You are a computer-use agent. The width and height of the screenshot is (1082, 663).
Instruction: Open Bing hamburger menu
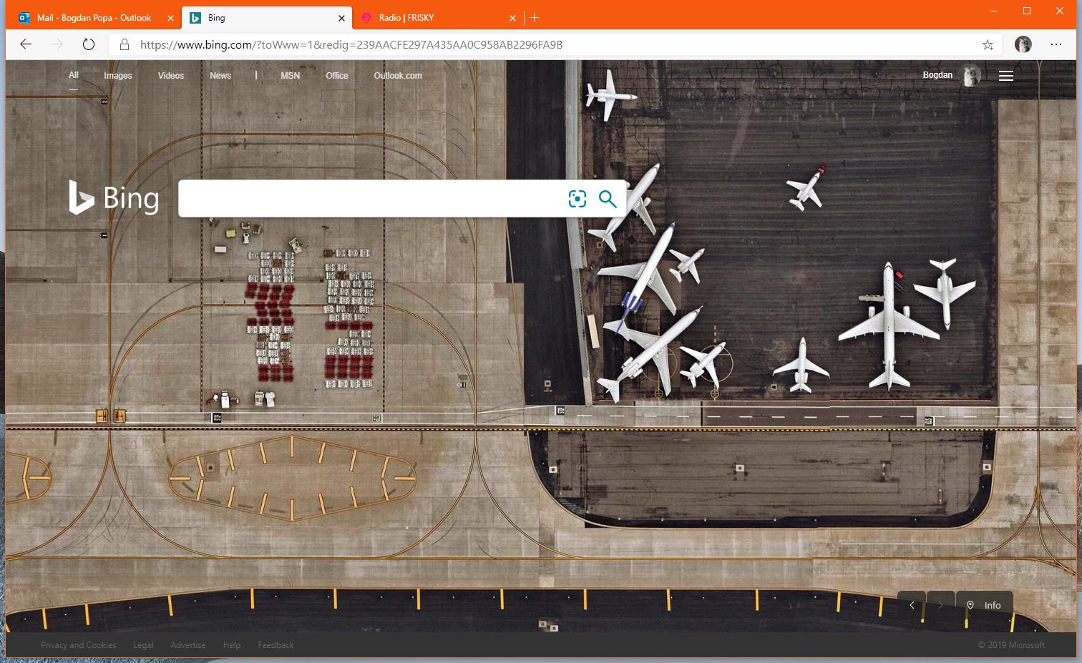coord(1005,76)
